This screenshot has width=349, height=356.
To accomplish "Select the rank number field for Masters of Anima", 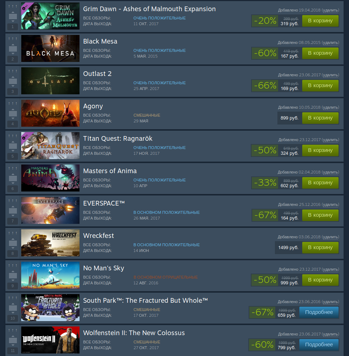I will (x=13, y=189).
